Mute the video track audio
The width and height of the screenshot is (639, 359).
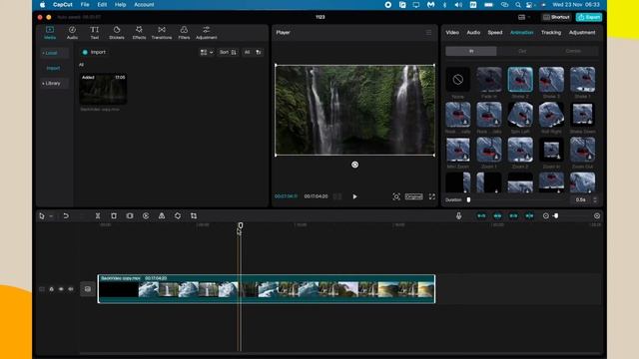coord(71,289)
